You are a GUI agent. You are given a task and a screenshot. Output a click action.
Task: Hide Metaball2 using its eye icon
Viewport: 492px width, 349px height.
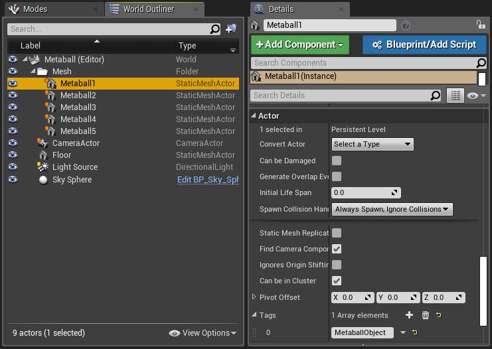coord(13,95)
